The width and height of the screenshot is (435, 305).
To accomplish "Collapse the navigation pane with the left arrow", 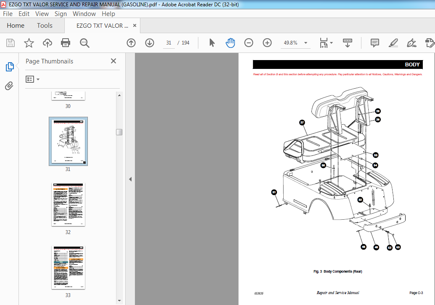I will coord(130,179).
